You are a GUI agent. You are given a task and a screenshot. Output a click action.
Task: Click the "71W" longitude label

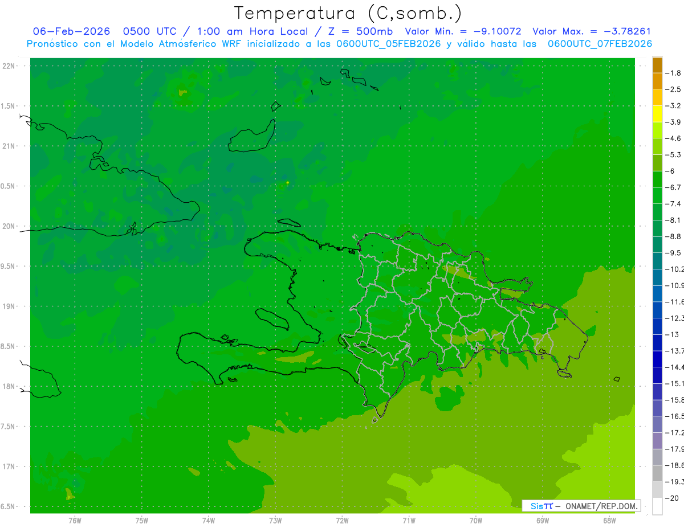click(x=409, y=521)
